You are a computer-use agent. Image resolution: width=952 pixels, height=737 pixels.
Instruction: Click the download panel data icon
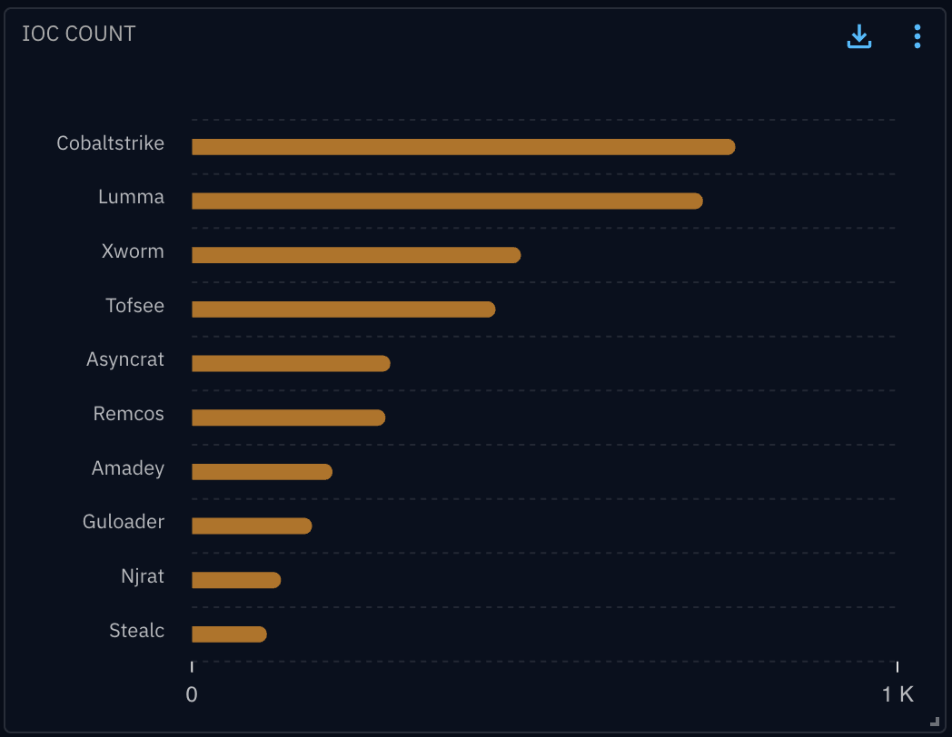858,36
